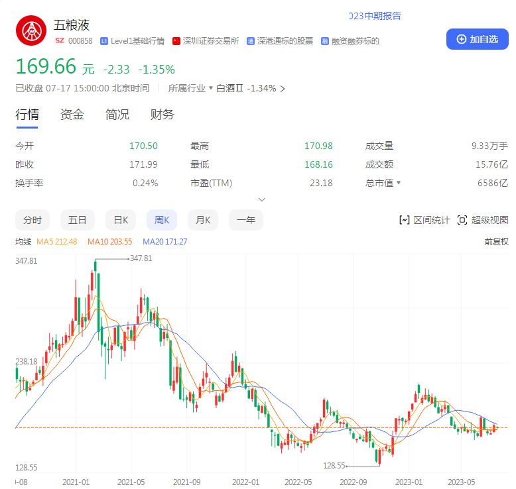Click the 成交量 value 9.33万手
The height and width of the screenshot is (489, 516).
click(489, 146)
